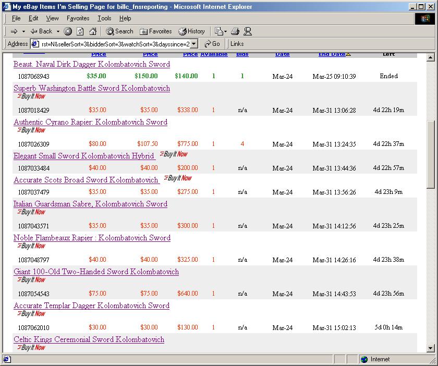Print the current page
Viewport: 438px width, 366px height.
coord(235,31)
